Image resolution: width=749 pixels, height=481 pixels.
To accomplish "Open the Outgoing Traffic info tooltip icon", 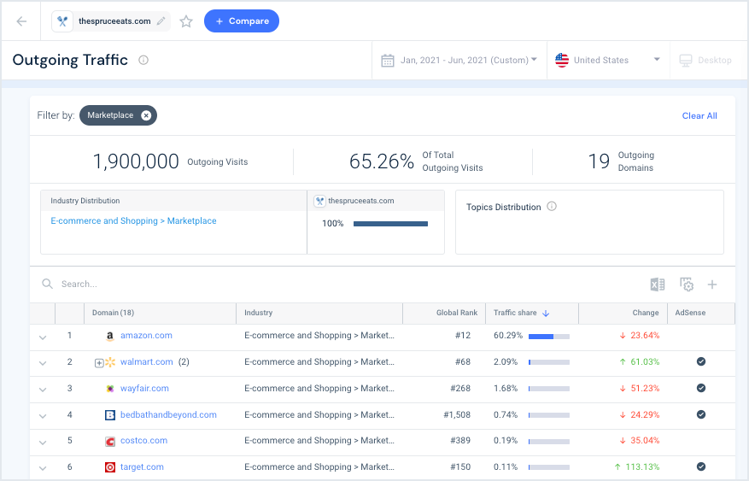I will click(143, 60).
